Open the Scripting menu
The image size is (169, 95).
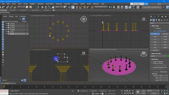(x=75, y=4)
